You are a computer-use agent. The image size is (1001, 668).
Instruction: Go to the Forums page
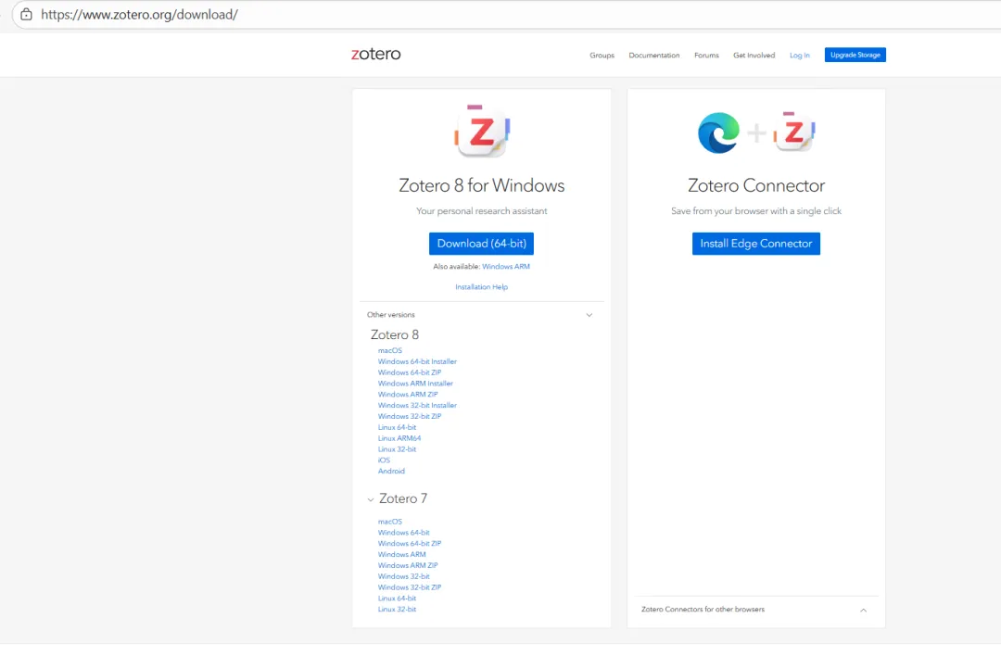point(706,56)
